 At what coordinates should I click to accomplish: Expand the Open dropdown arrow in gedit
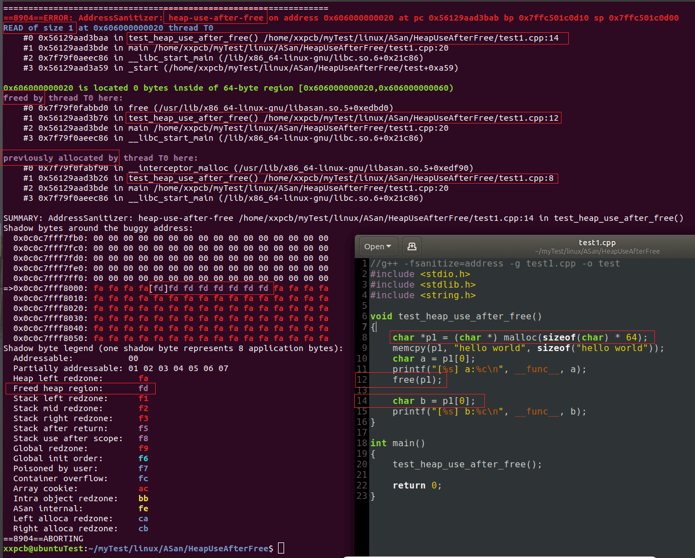click(388, 246)
